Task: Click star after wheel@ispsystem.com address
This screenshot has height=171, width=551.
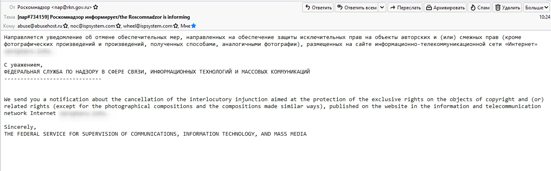Action: click(176, 26)
